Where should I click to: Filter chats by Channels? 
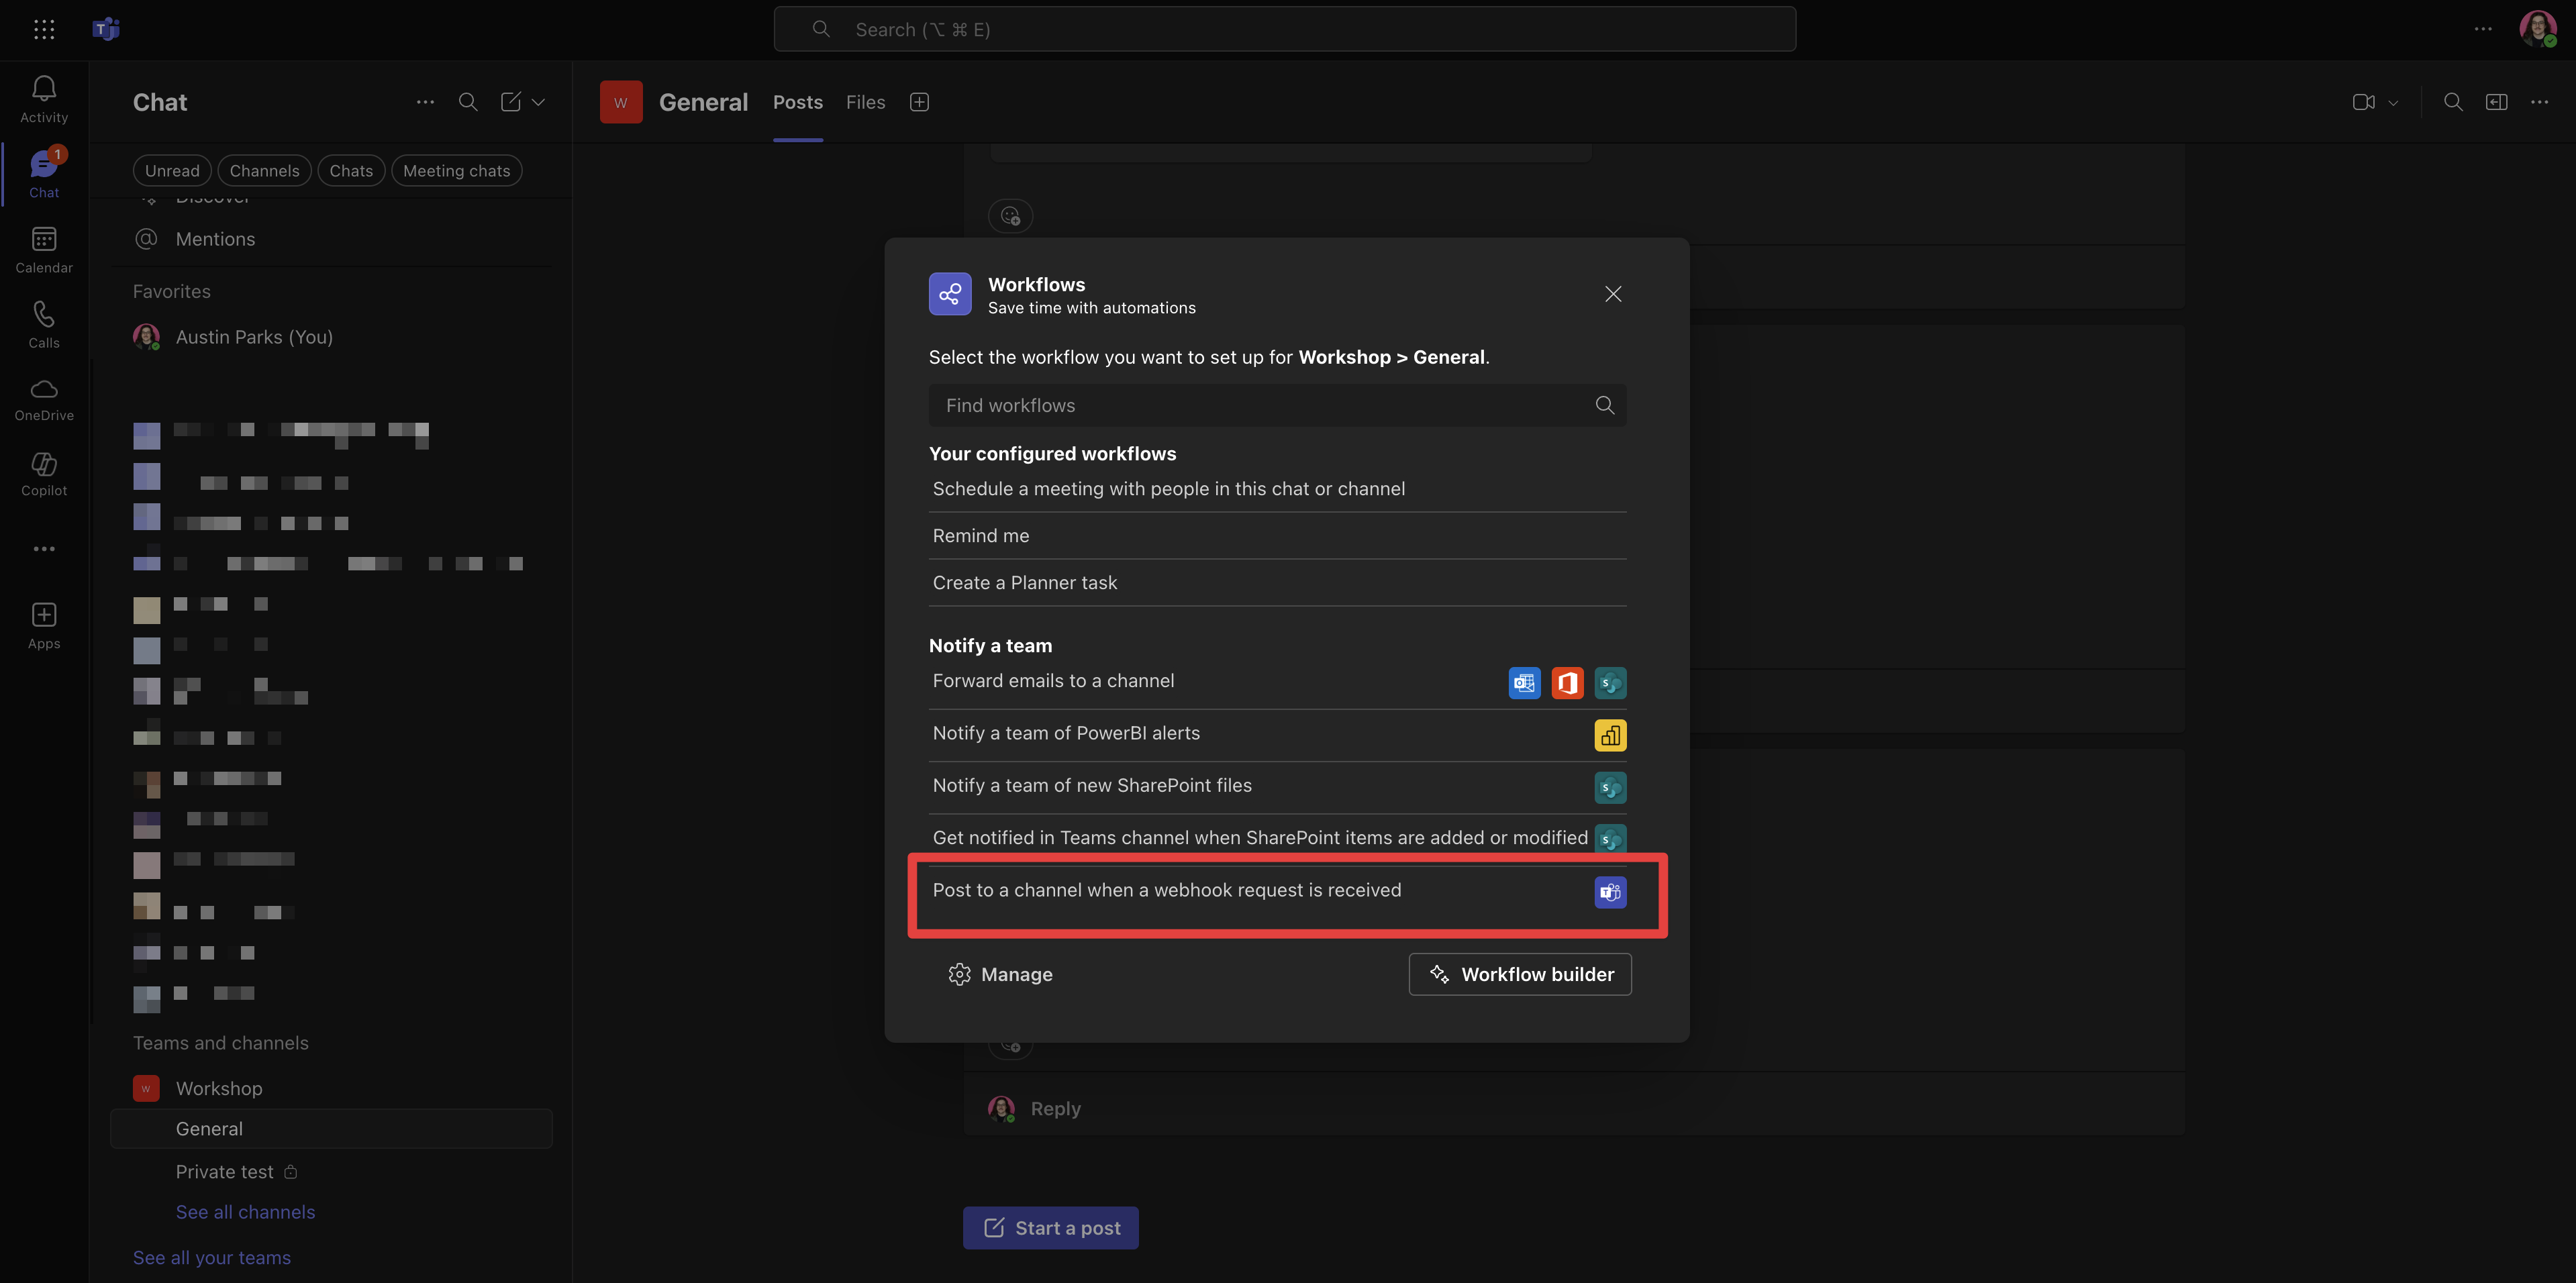tap(264, 171)
